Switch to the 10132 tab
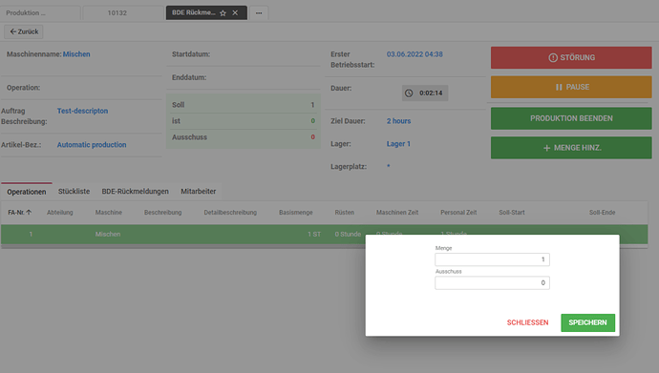The image size is (659, 373). (x=122, y=13)
